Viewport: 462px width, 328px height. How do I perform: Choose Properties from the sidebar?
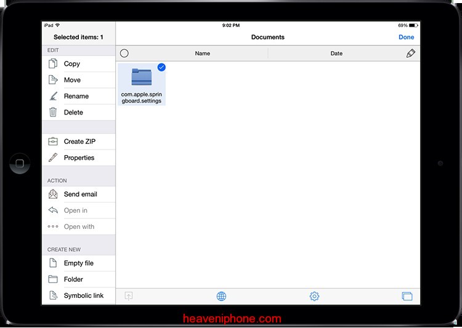coord(79,158)
